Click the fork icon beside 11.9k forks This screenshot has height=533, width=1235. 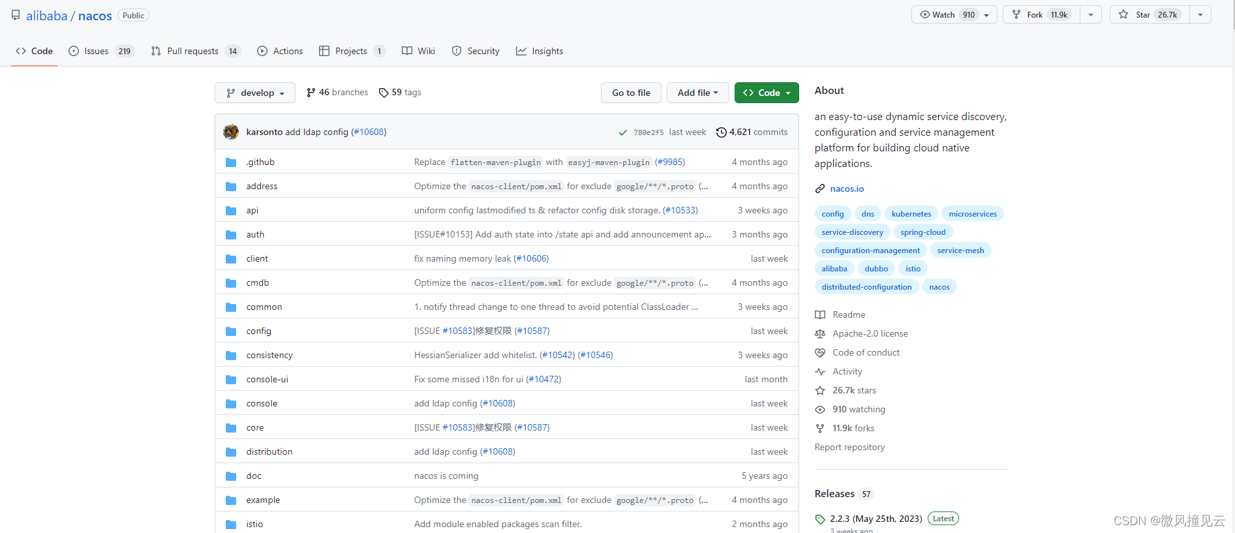(x=820, y=429)
